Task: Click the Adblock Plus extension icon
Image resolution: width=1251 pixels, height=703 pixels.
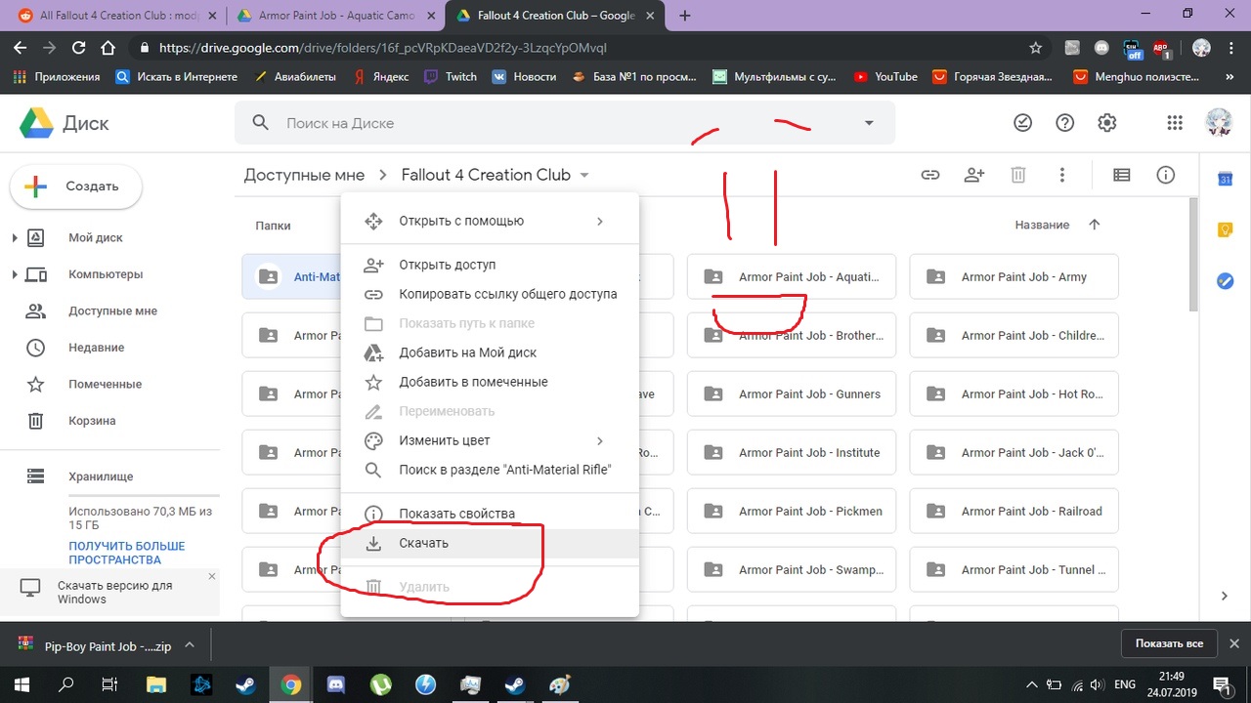Action: coord(1161,47)
